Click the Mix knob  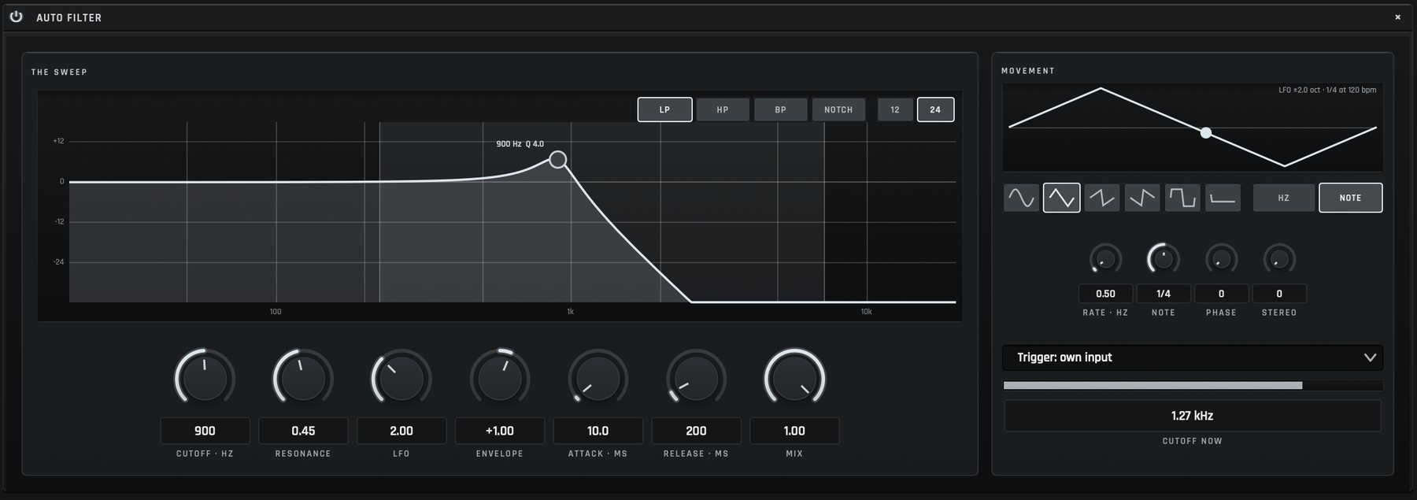tap(794, 379)
